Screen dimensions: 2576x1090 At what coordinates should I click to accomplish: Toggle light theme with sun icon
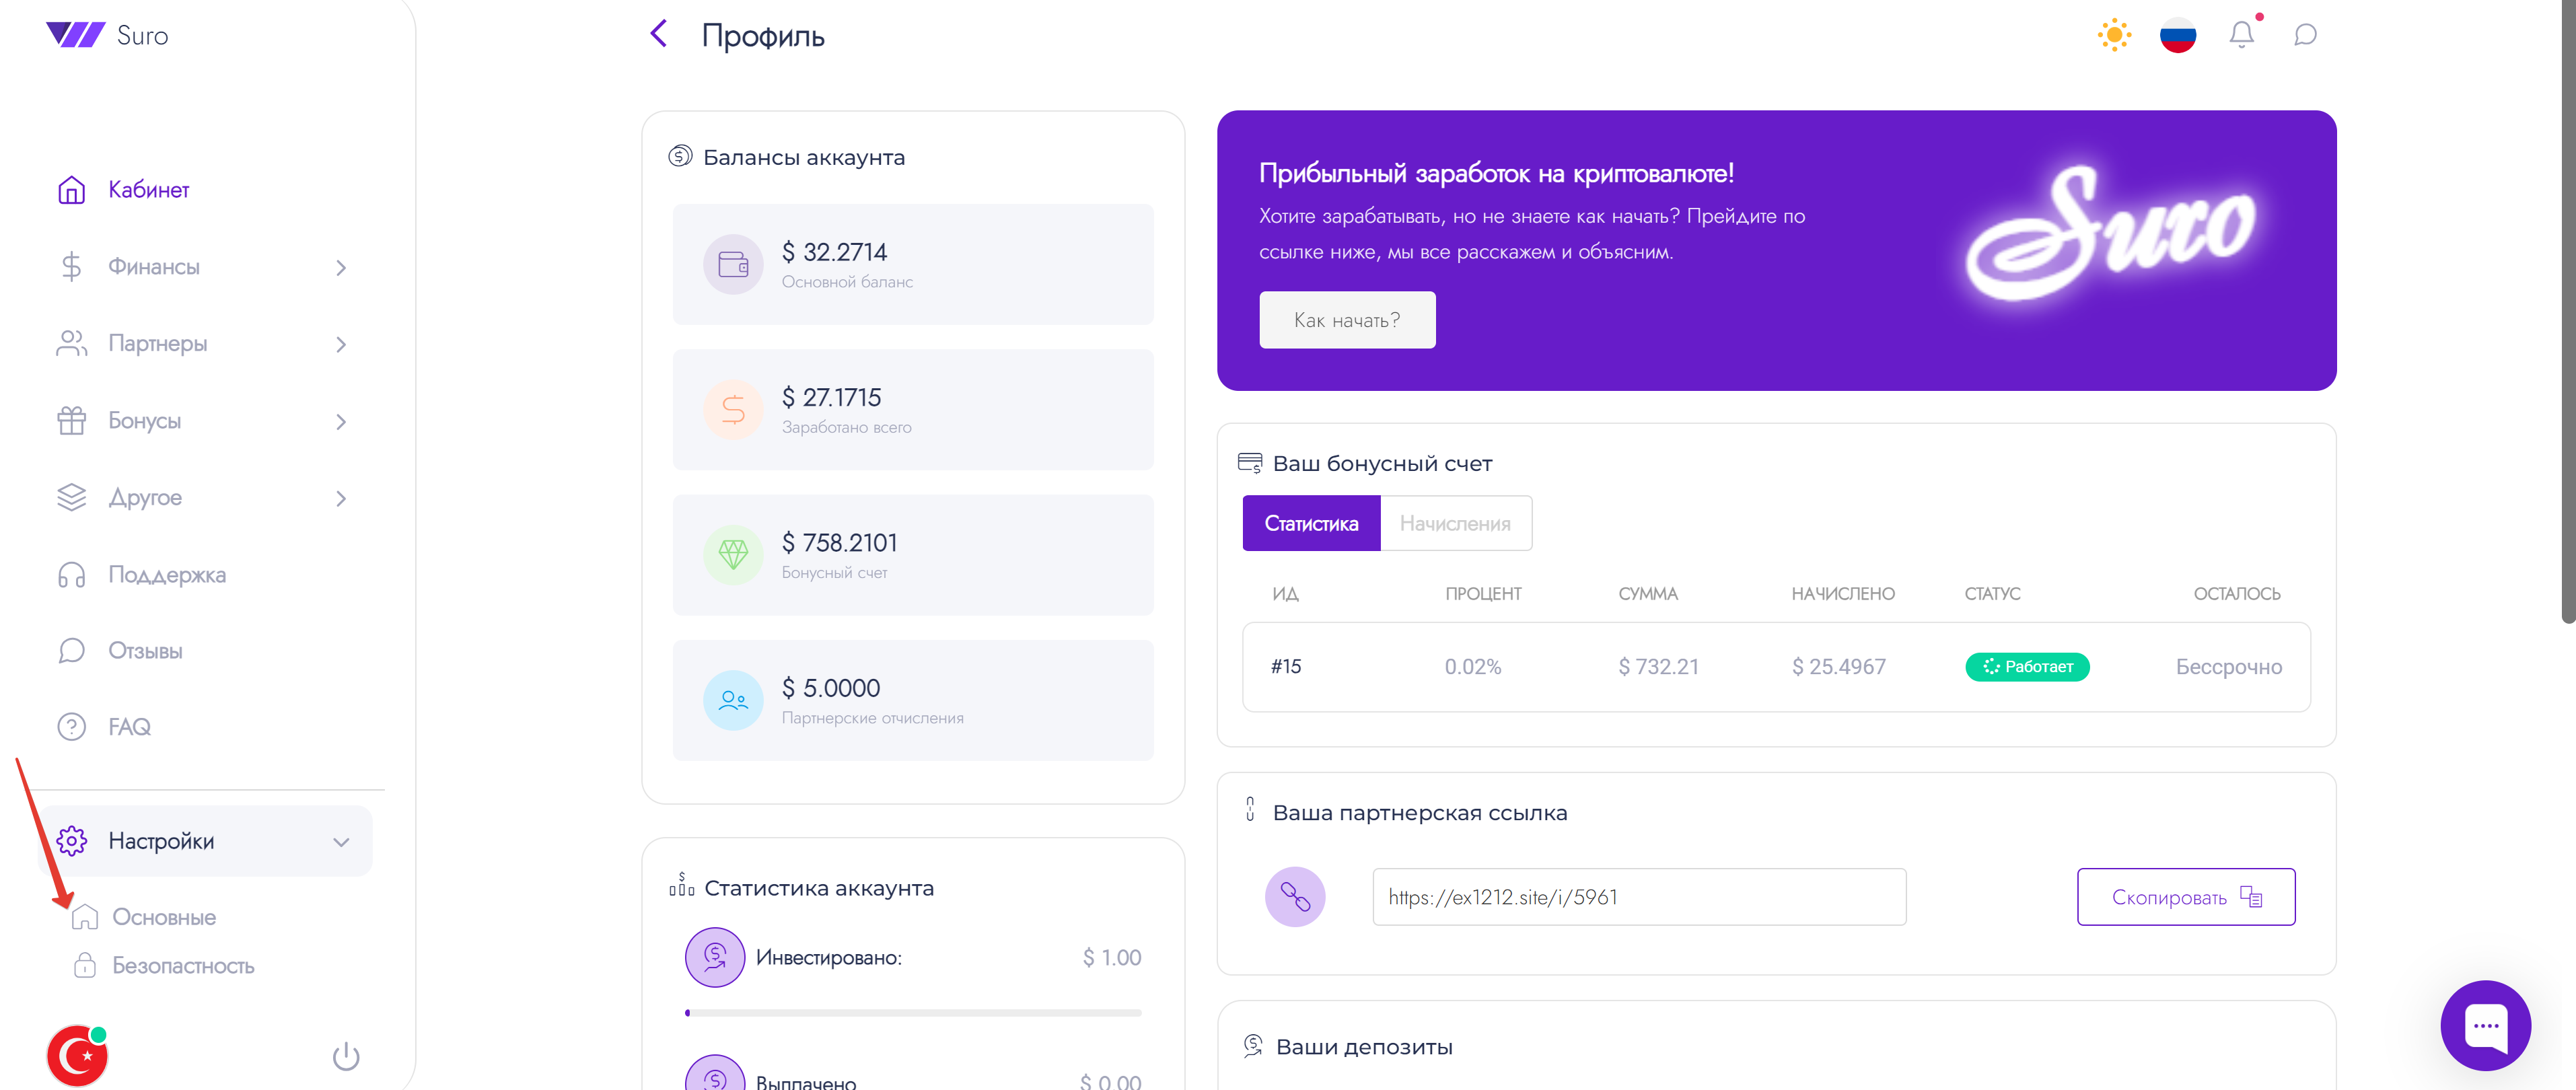pos(2114,35)
